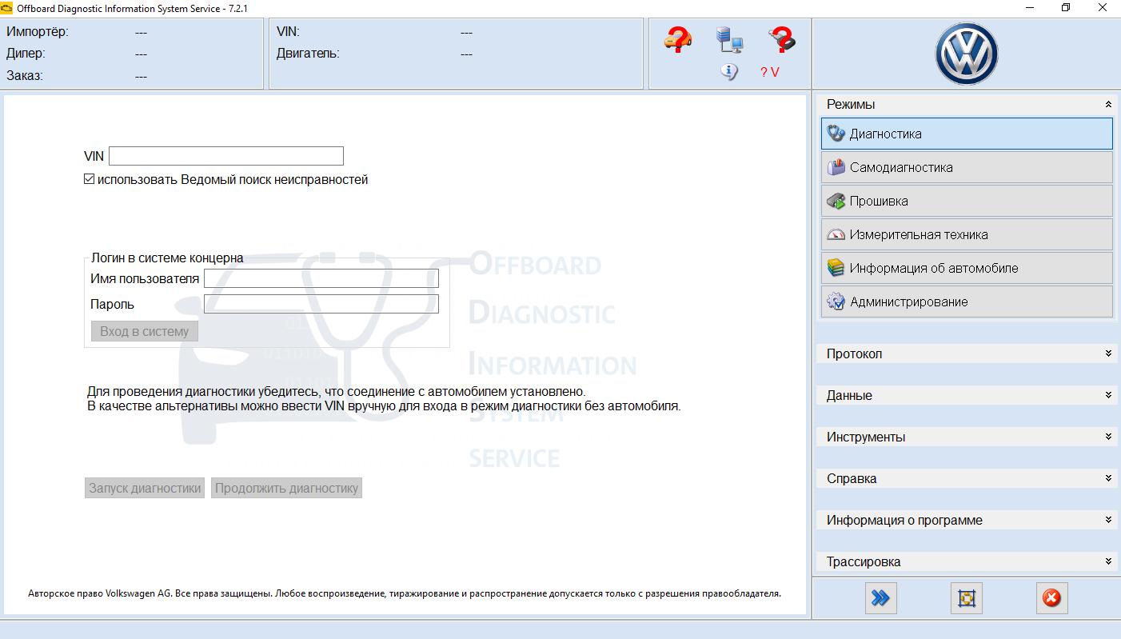Click the red '? V' voltage indicator
The width and height of the screenshot is (1121, 639).
pyautogui.click(x=769, y=72)
